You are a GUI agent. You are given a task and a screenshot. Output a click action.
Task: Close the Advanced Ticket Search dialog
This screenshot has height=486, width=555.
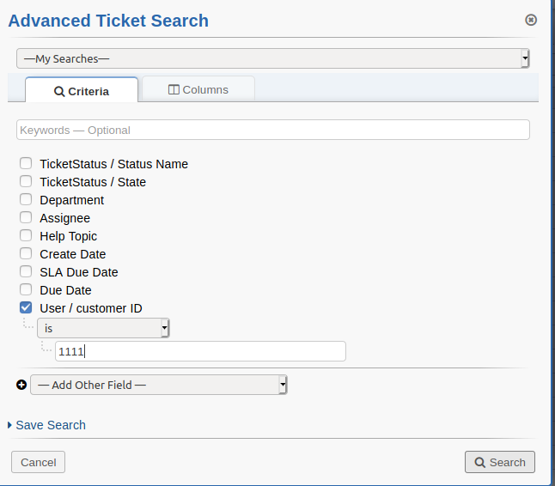tap(531, 20)
